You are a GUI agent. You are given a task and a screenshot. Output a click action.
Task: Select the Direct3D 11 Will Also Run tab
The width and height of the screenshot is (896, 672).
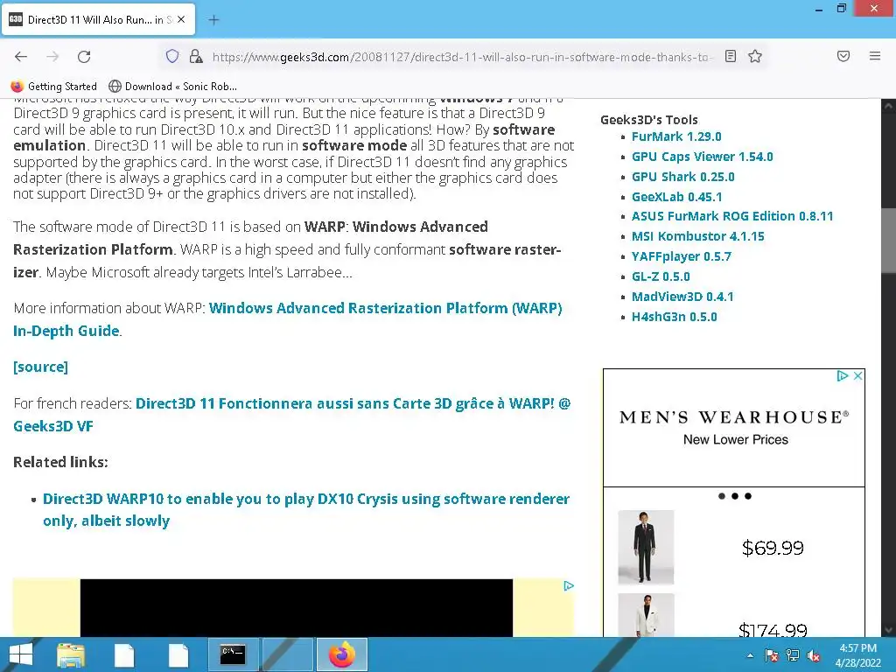coord(98,19)
